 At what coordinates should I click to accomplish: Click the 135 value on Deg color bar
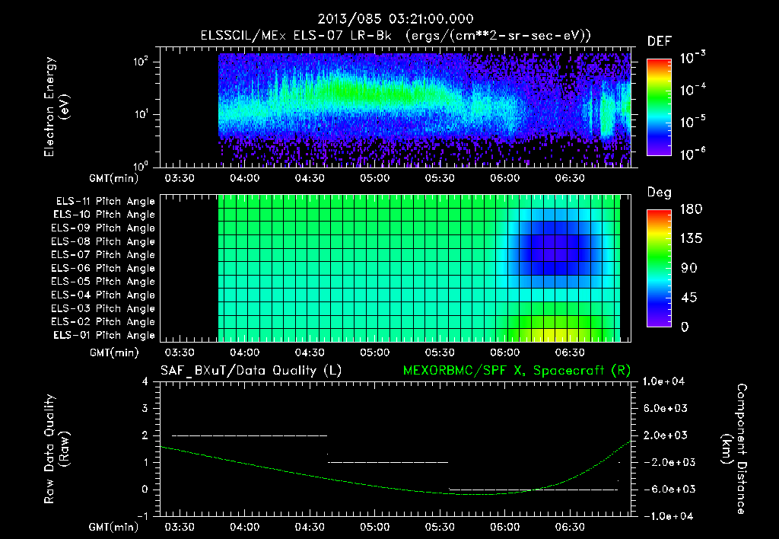click(691, 239)
